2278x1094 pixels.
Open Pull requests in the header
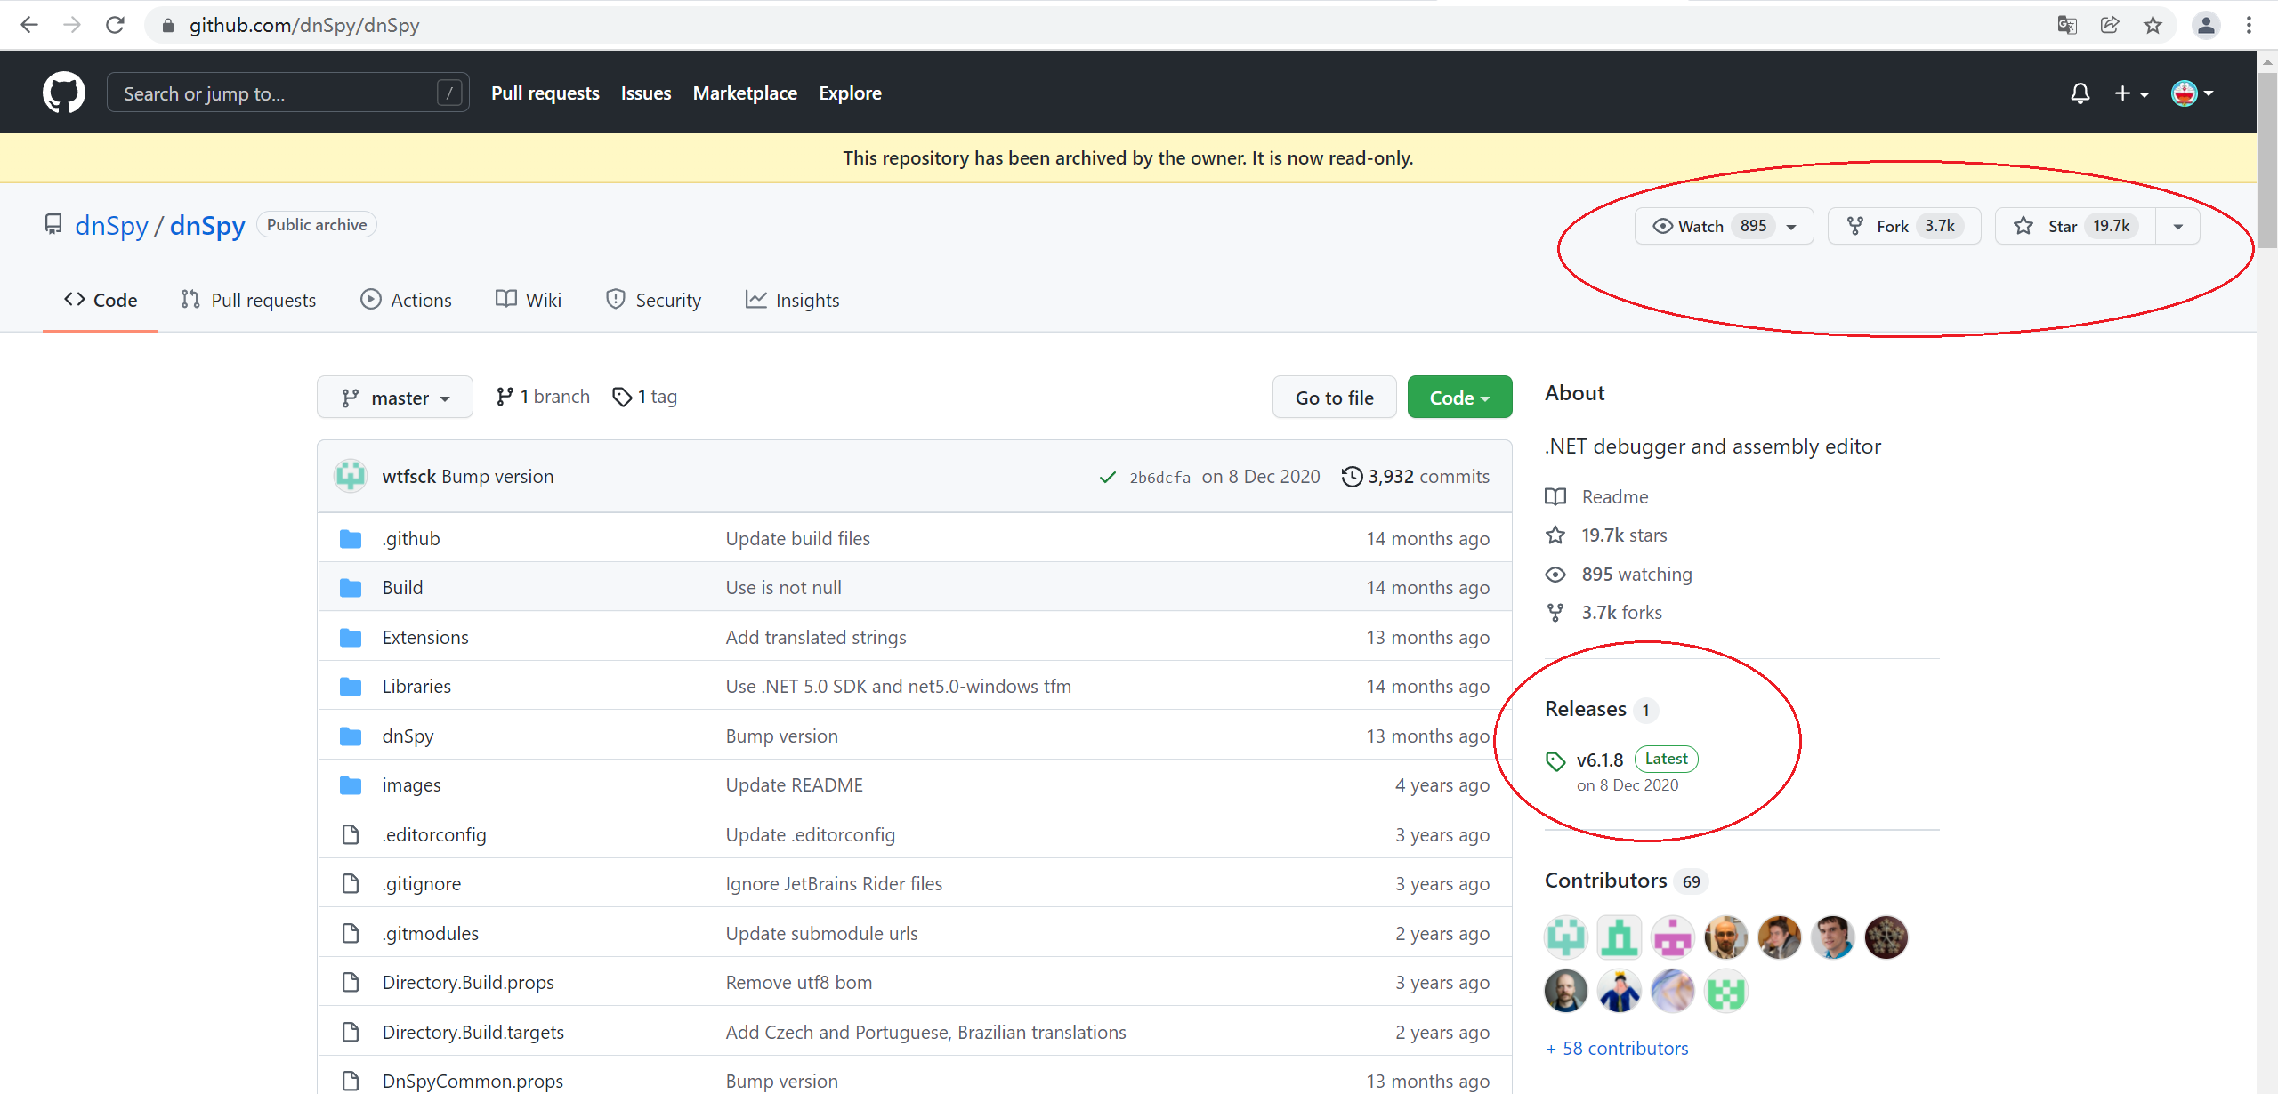tap(545, 93)
